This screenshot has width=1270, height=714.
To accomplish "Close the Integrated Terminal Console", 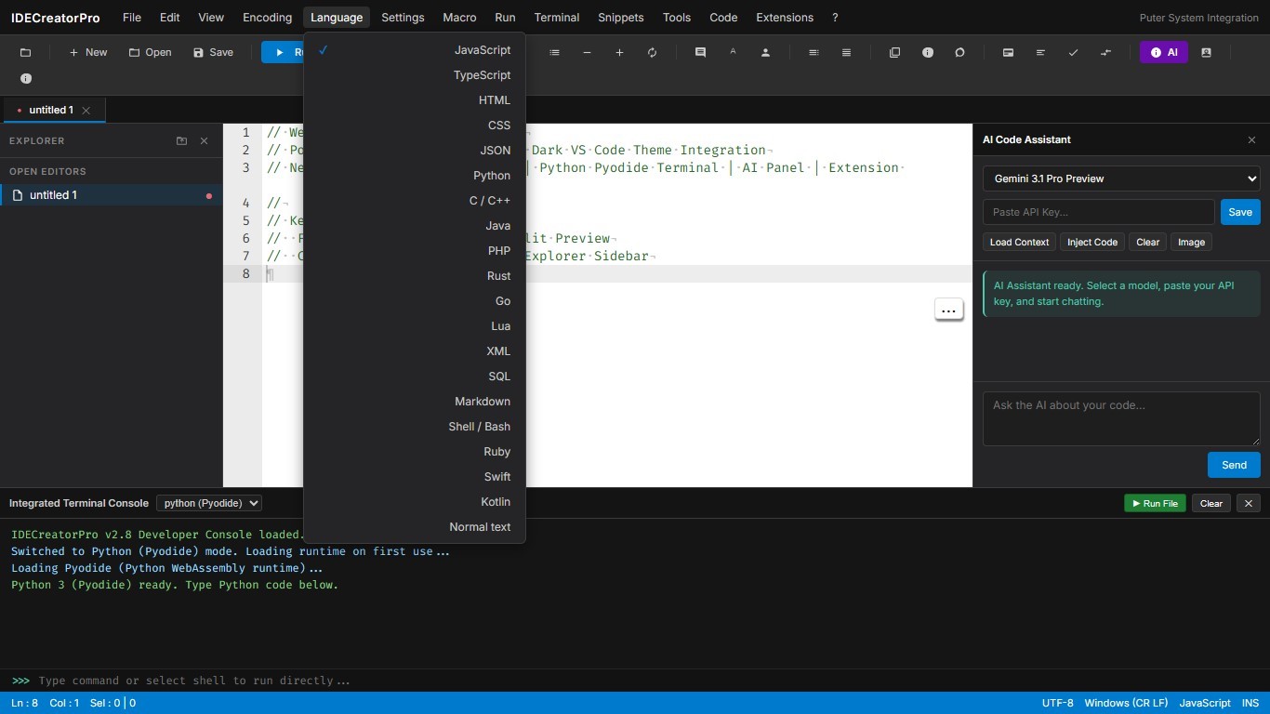I will click(x=1249, y=503).
